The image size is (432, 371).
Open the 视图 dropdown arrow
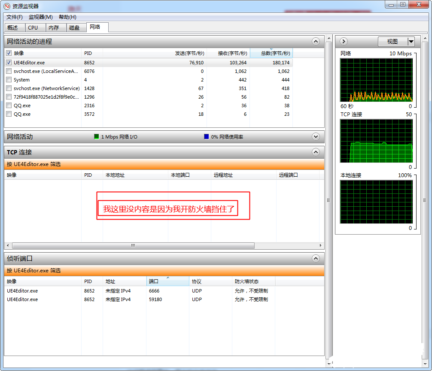click(x=411, y=42)
